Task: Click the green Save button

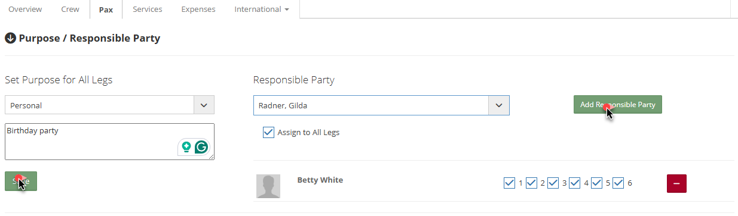Action: tap(21, 181)
